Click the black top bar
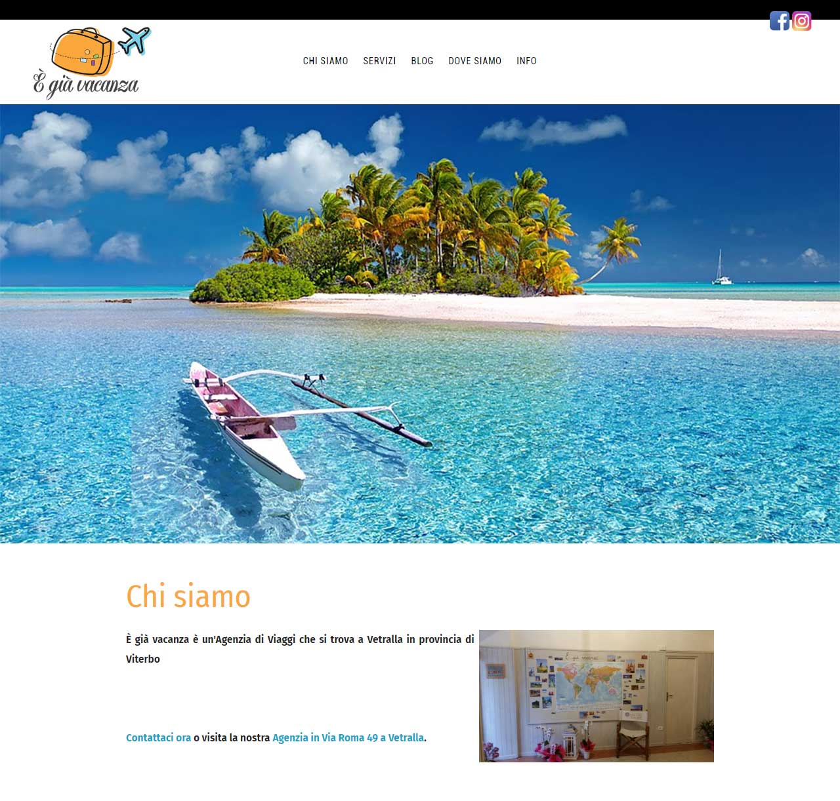 coord(420,10)
